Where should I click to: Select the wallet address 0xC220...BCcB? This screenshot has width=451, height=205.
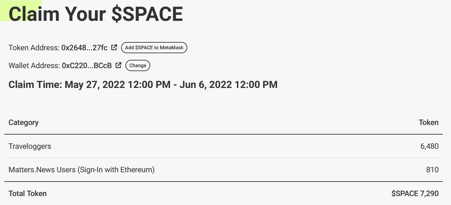87,65
